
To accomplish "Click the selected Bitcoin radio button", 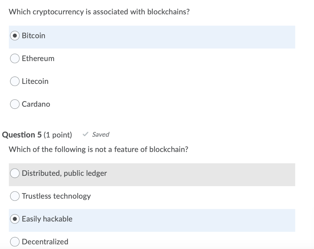I will pyautogui.click(x=15, y=35).
